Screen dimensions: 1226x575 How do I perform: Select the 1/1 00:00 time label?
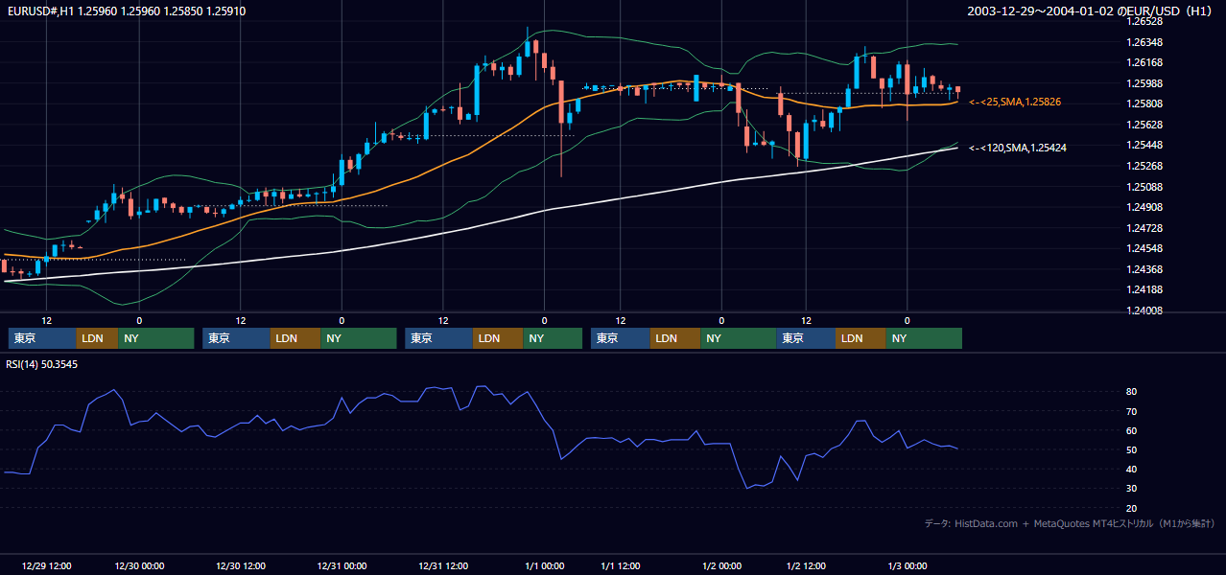[544, 565]
